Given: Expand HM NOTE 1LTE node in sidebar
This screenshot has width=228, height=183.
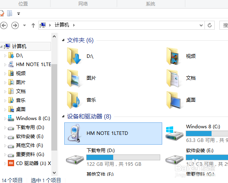Looking at the screenshot, I should tap(5, 65).
